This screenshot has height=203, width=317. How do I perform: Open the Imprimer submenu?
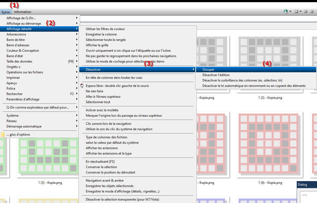click(39, 78)
